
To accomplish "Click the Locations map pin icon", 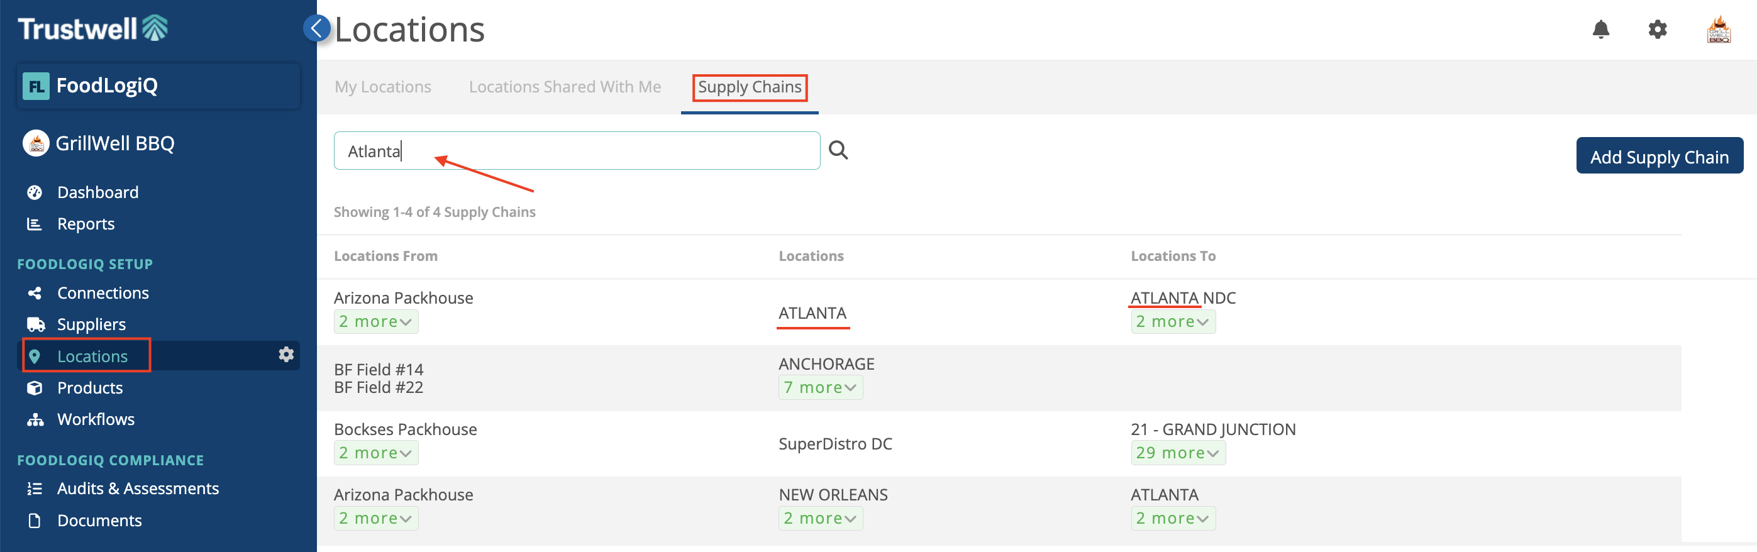I will (x=35, y=356).
